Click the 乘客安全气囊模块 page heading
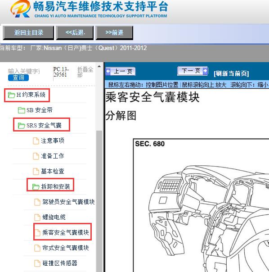 point(152,97)
